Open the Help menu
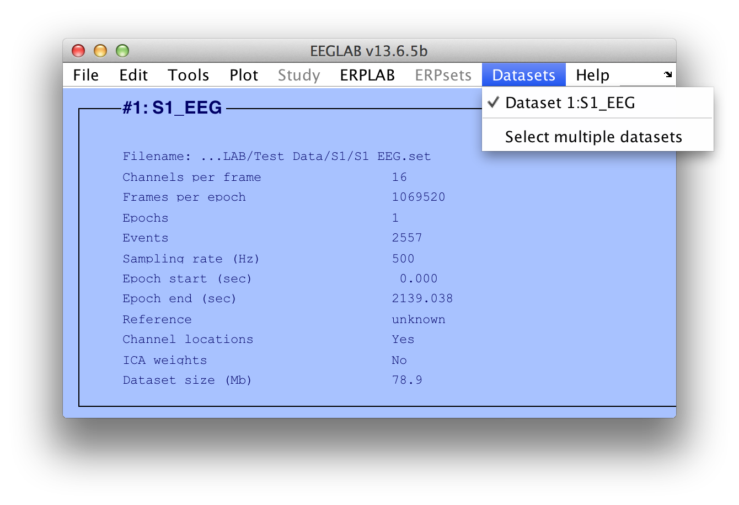 pos(592,75)
